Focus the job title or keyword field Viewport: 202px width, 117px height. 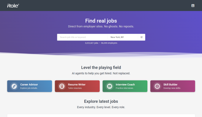(x=82, y=37)
